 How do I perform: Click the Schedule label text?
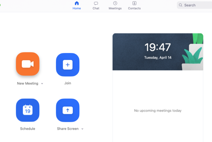[28, 129]
